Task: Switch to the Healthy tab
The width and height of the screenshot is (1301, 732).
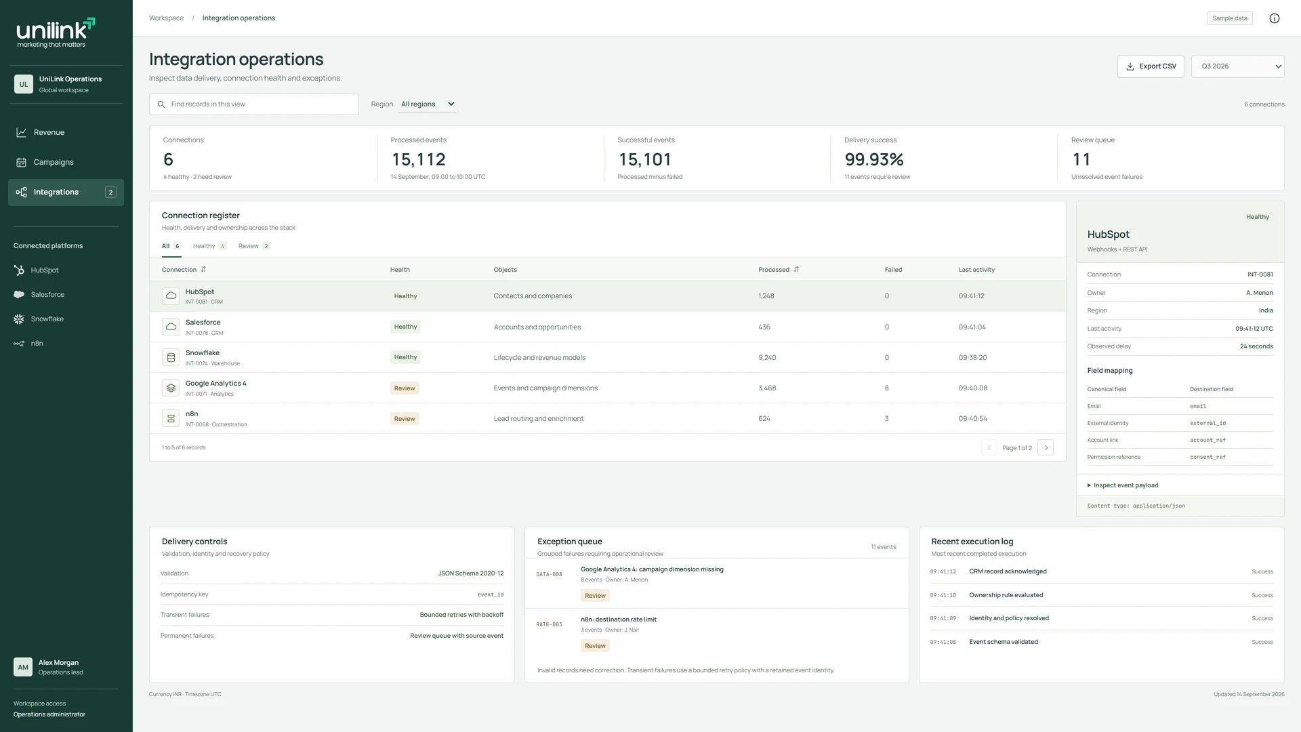Action: click(209, 246)
